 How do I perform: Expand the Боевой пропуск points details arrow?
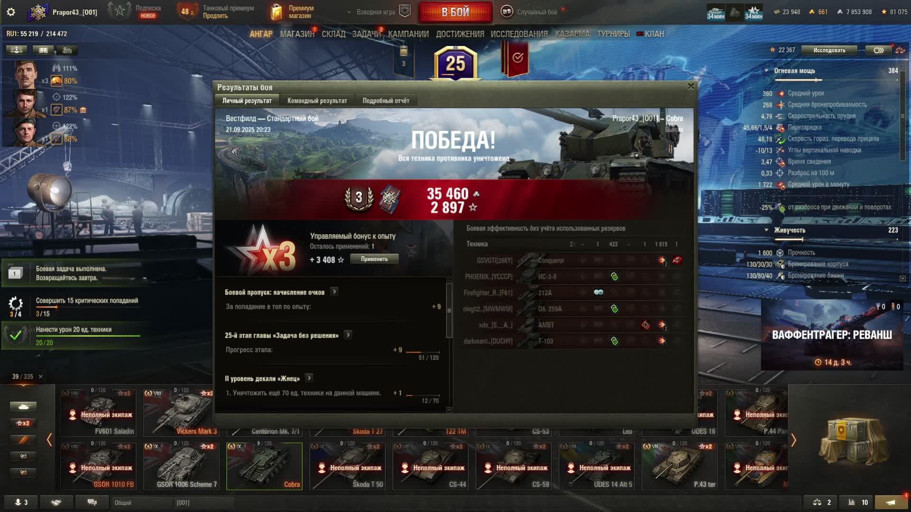(x=335, y=292)
